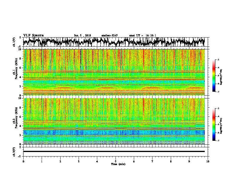
Task: Click time axis tick label "6"
Action: [x=134, y=161]
